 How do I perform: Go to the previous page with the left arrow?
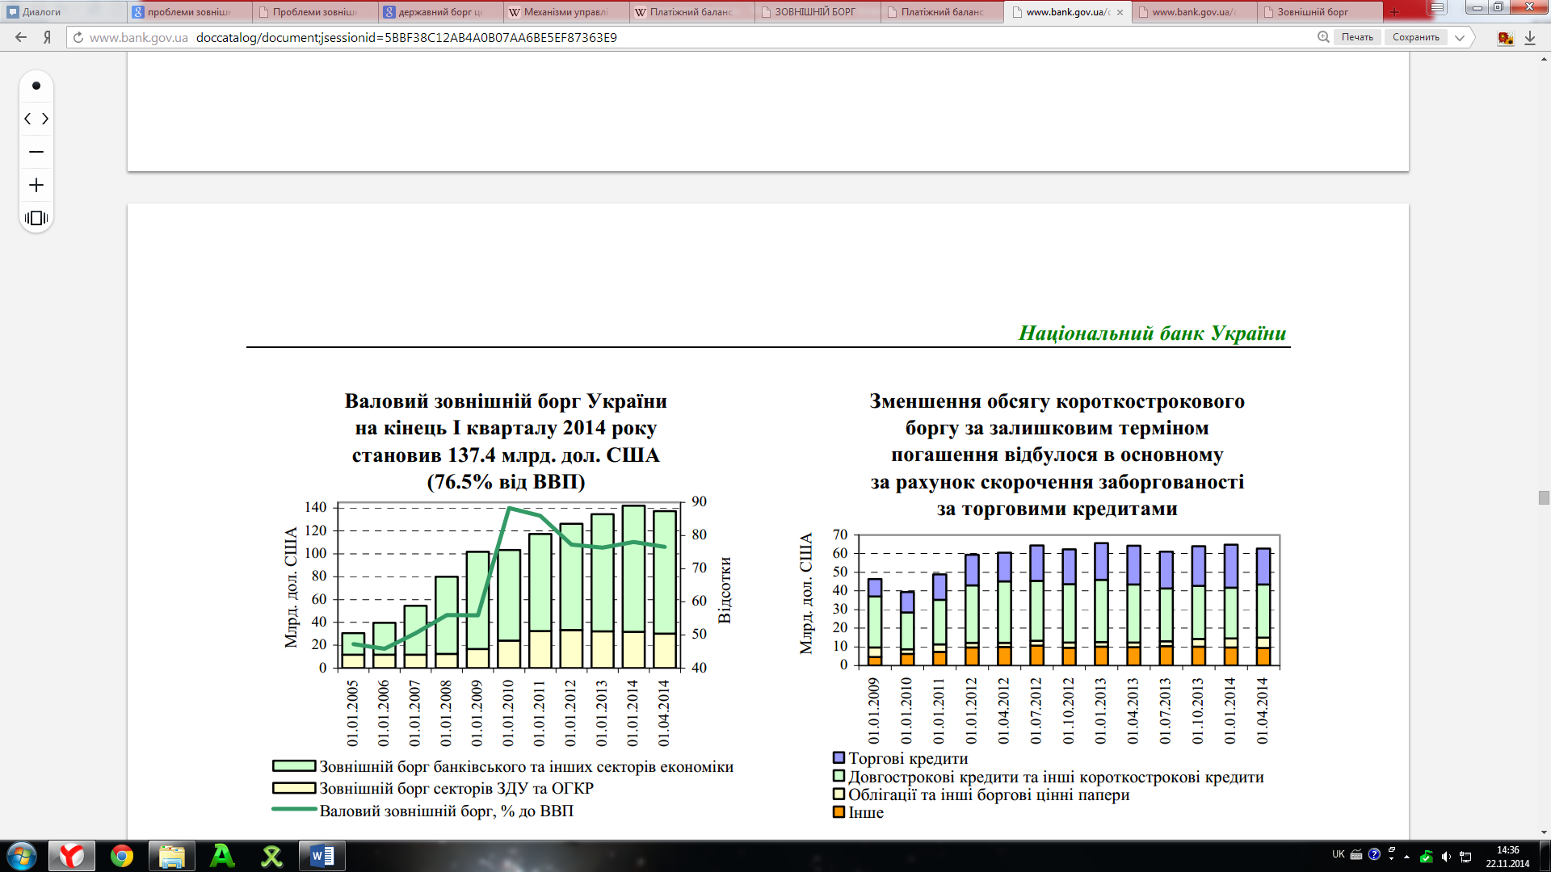click(x=27, y=119)
